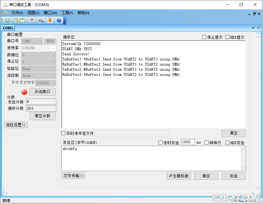Open the 文件(F) menu
263x204 pixels.
[17, 13]
